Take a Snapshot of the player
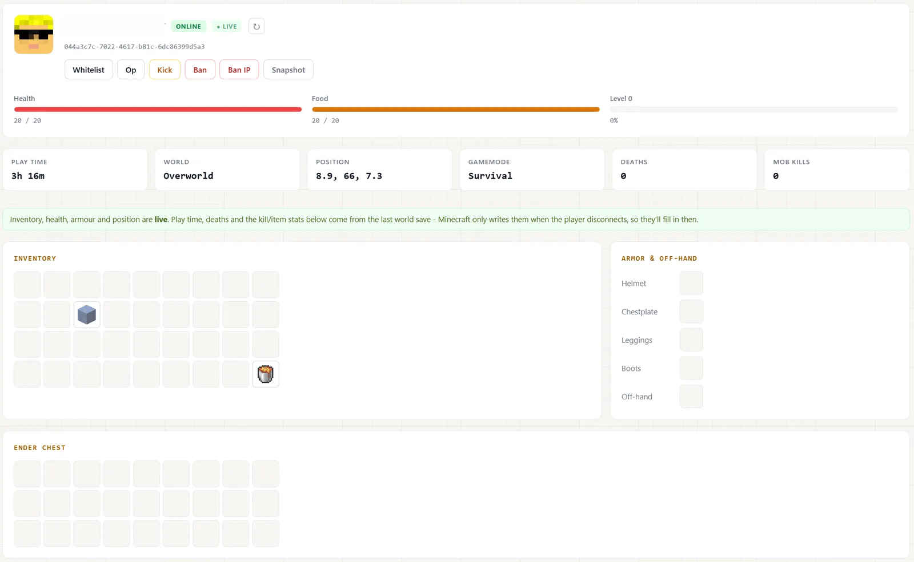 (x=288, y=70)
